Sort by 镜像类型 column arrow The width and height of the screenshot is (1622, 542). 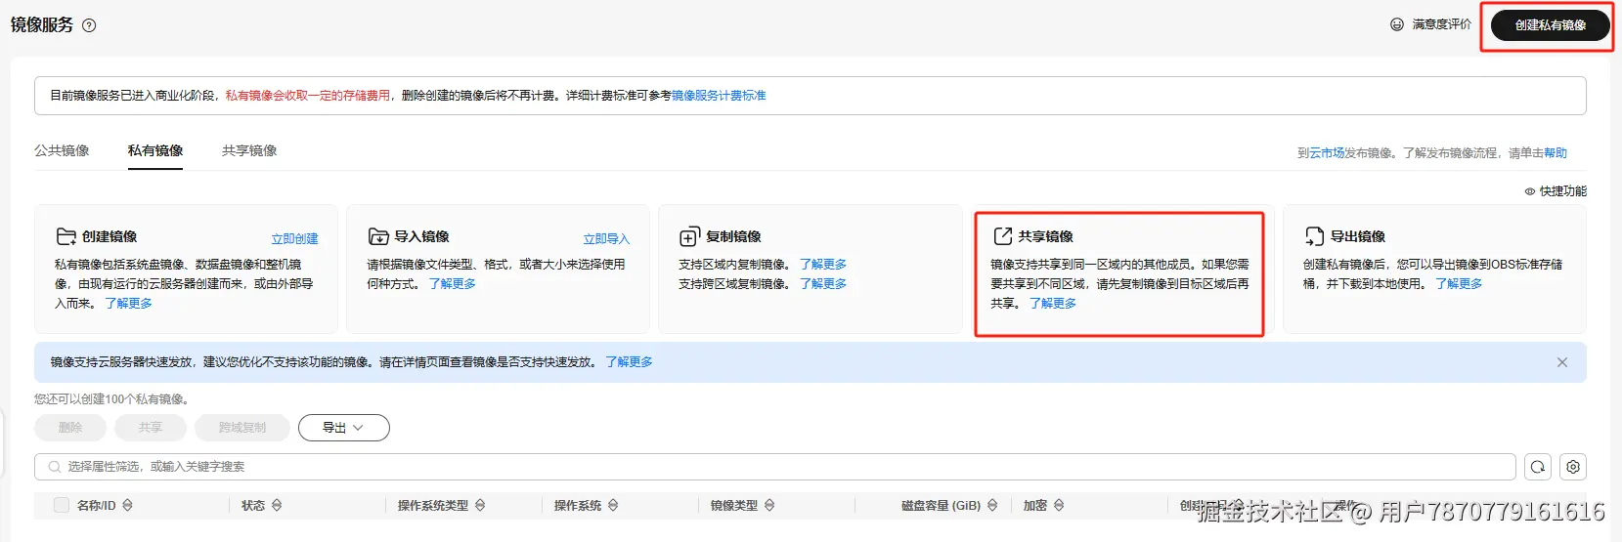click(x=769, y=505)
